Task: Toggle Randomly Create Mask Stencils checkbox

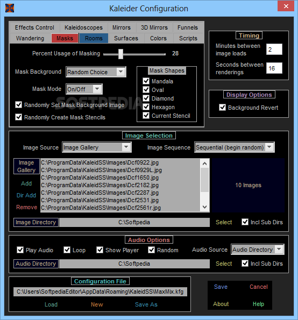Action: tap(19, 117)
